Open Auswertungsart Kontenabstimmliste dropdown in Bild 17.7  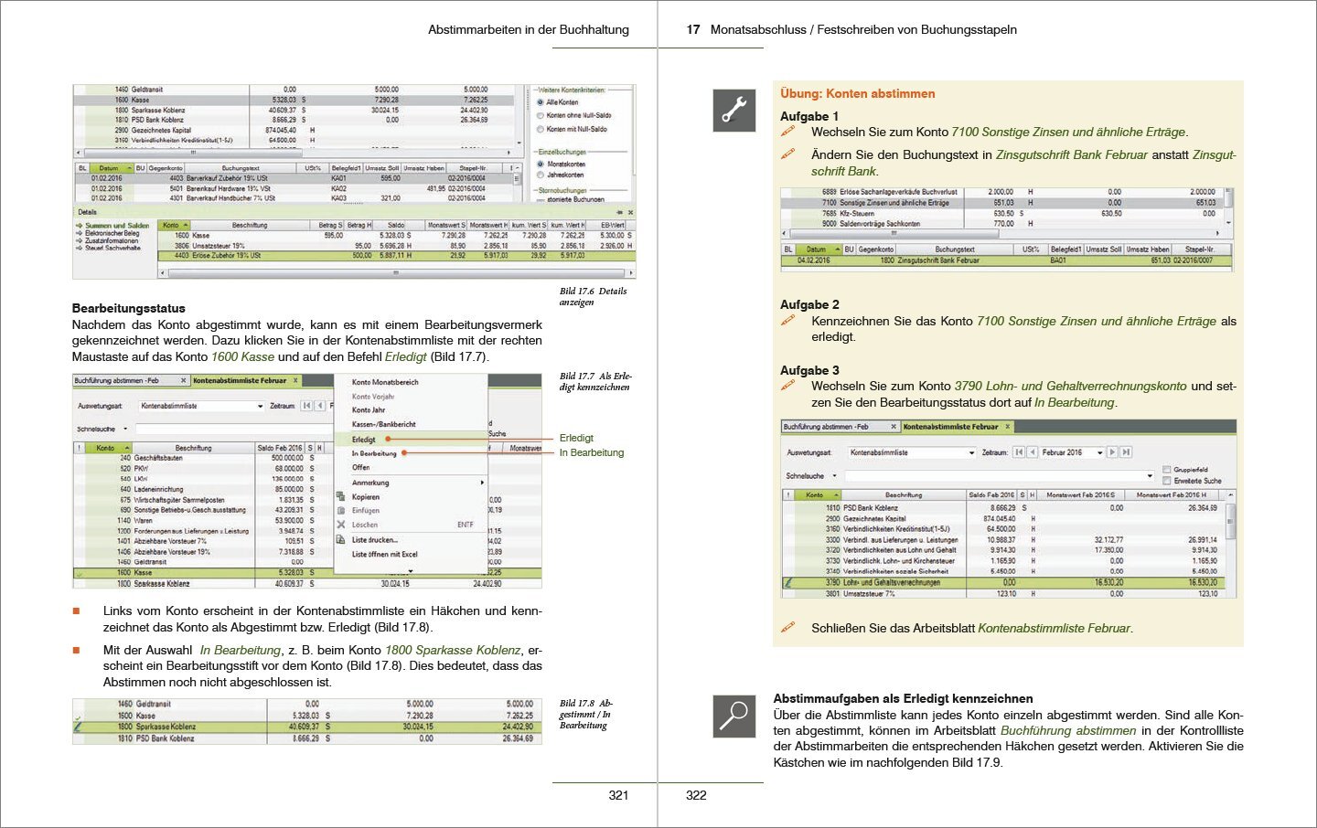(261, 406)
